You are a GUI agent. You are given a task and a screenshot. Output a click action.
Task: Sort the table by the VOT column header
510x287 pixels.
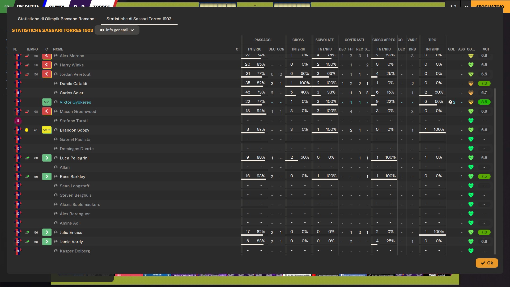tap(486, 49)
